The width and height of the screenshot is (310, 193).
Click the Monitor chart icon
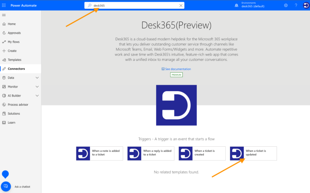[4, 87]
